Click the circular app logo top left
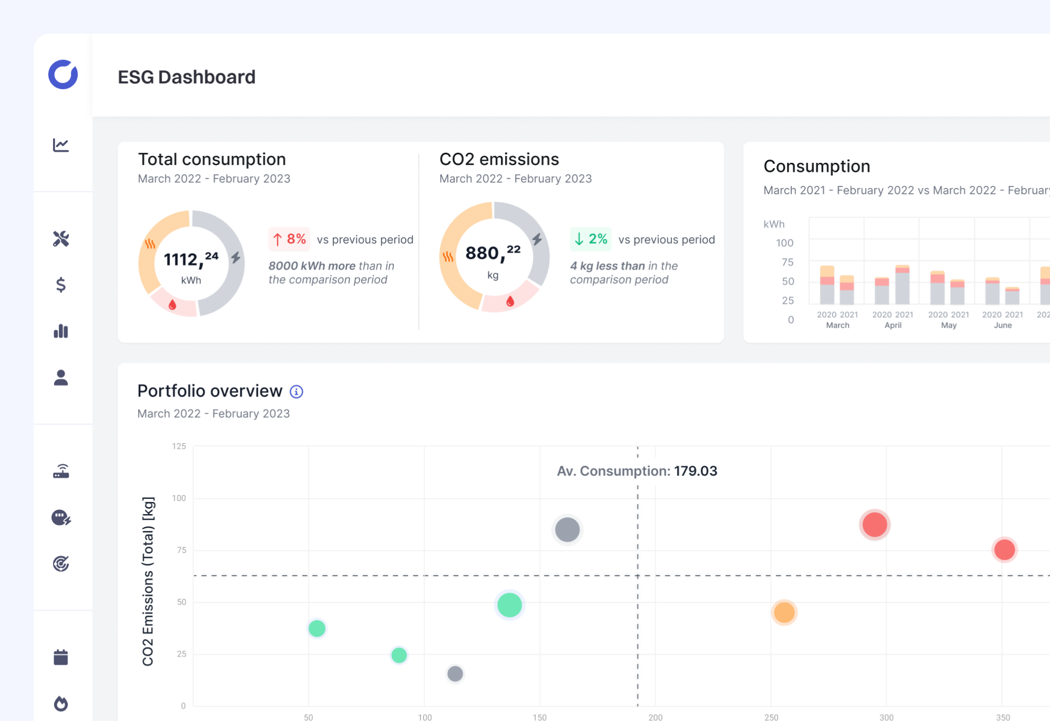The height and width of the screenshot is (721, 1050). pos(62,75)
